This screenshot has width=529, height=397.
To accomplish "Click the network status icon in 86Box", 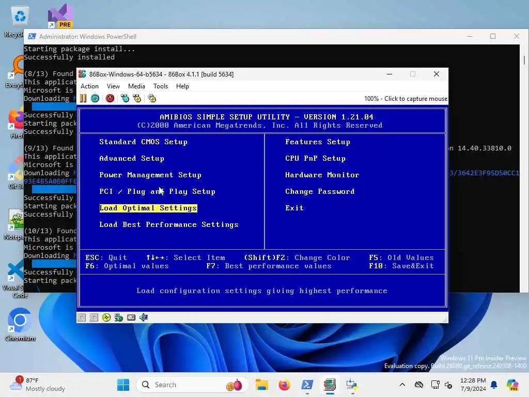I will [119, 317].
